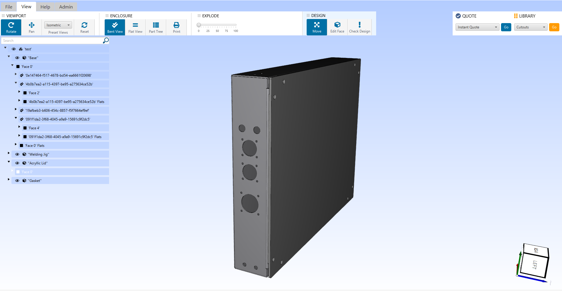Select the Edit Face design tool
The width and height of the screenshot is (562, 291).
[x=337, y=27]
